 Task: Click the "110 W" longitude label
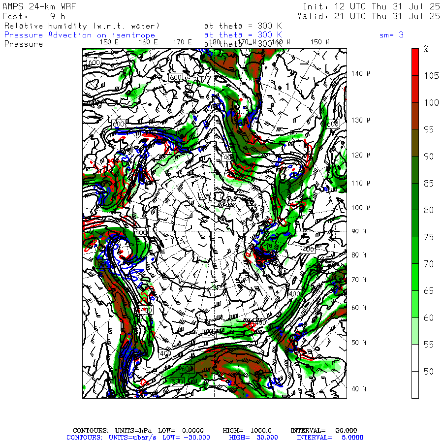pyautogui.click(x=360, y=184)
